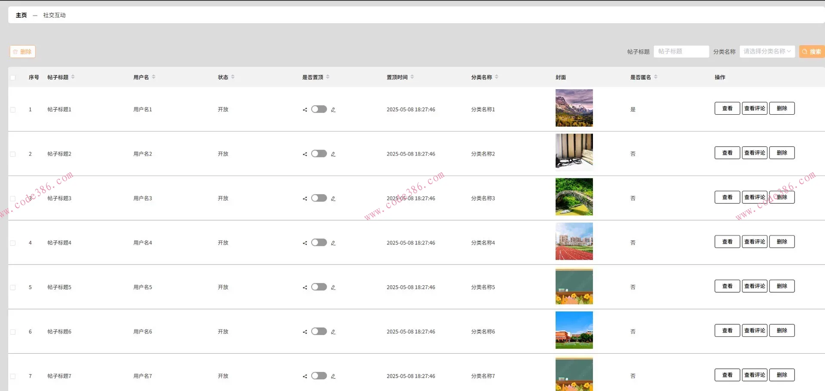This screenshot has height=391, width=825.
Task: Toggle the 是否置顶 switch for 帖子标题1
Action: [319, 109]
